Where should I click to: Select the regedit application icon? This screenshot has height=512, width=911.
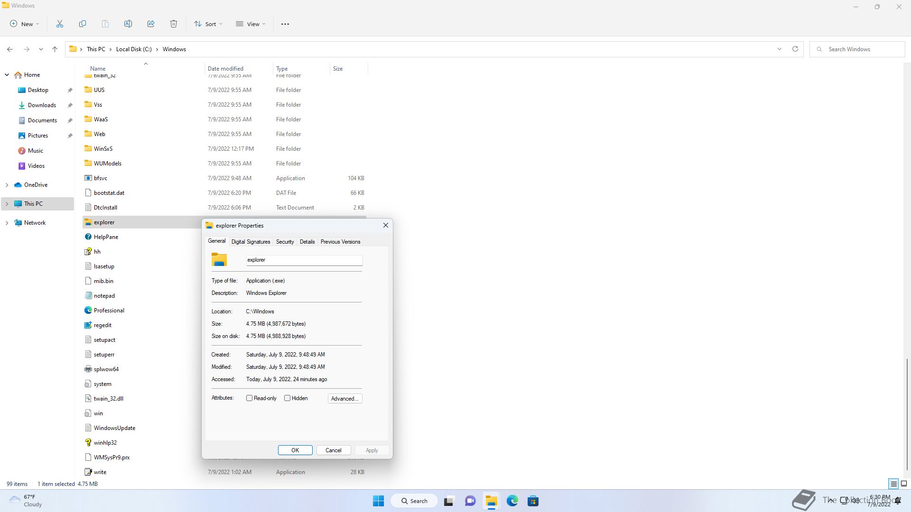tap(88, 325)
